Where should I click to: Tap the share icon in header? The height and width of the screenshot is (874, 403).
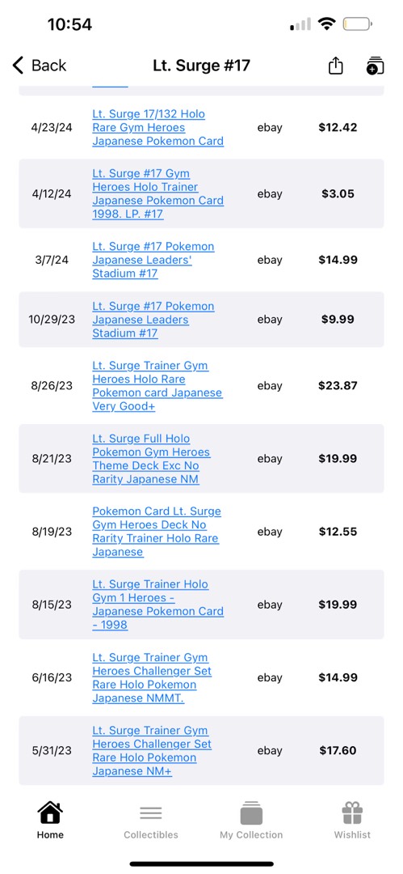click(x=335, y=66)
